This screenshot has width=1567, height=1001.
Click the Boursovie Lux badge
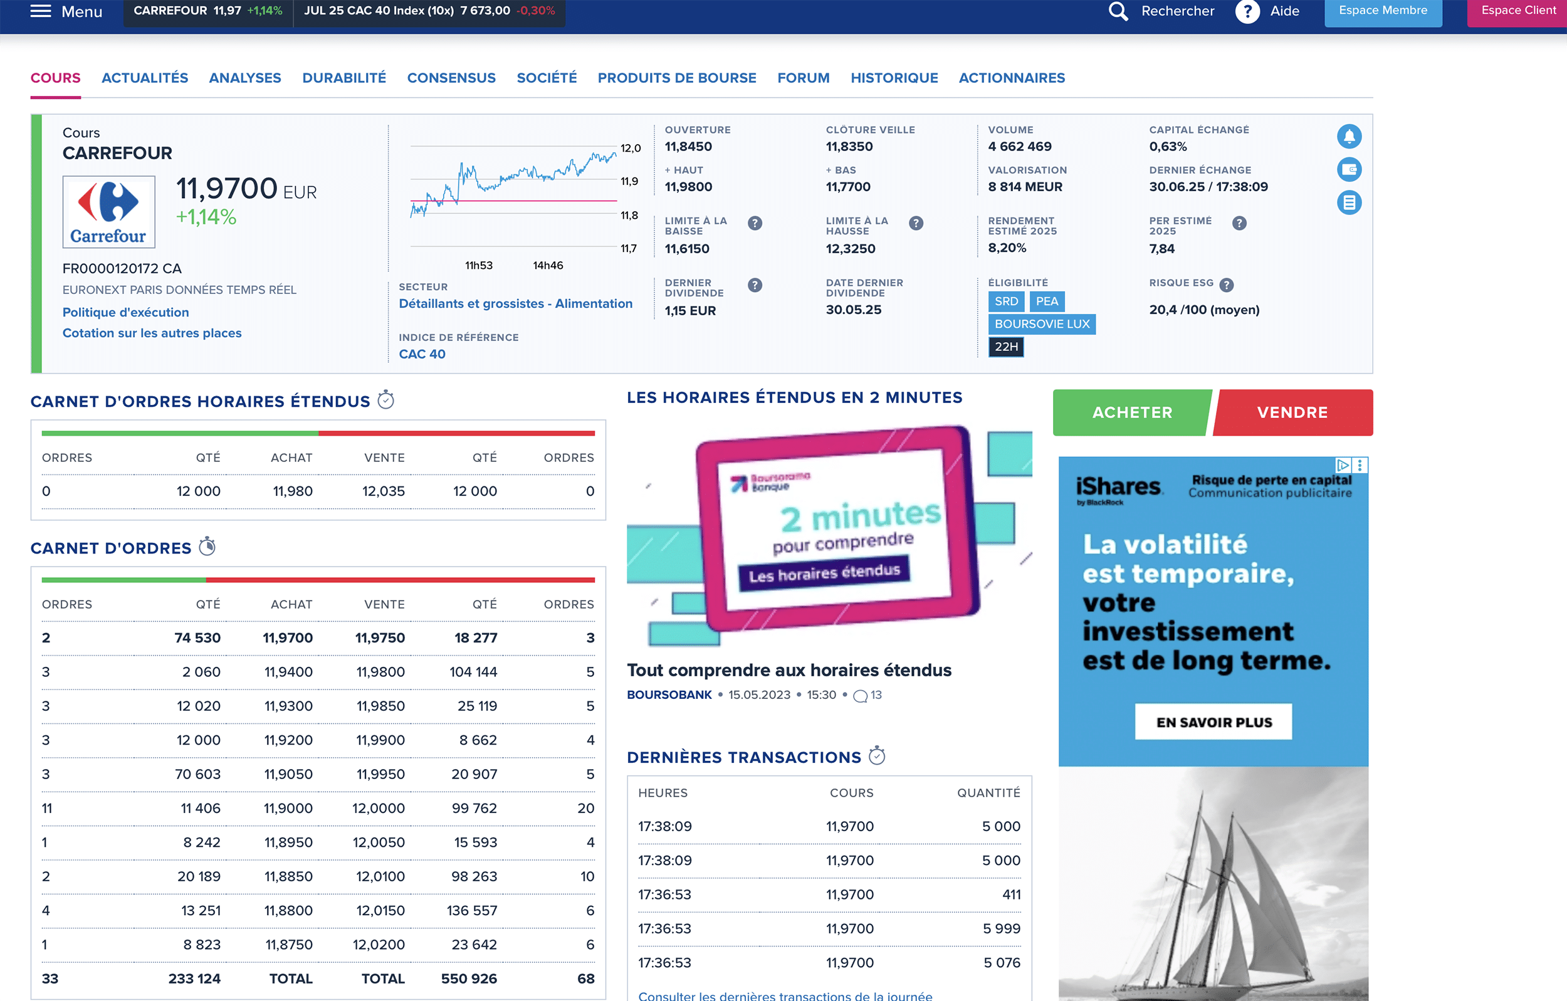[1042, 323]
